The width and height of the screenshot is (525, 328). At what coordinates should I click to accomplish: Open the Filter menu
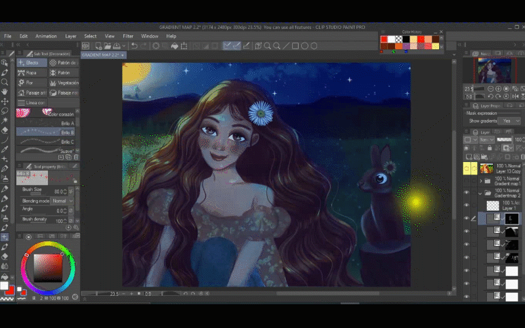click(x=128, y=36)
